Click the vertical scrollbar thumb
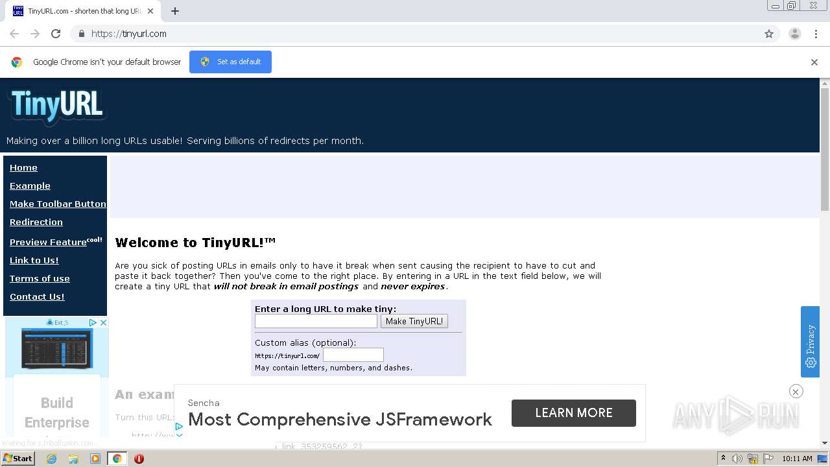 (825, 149)
